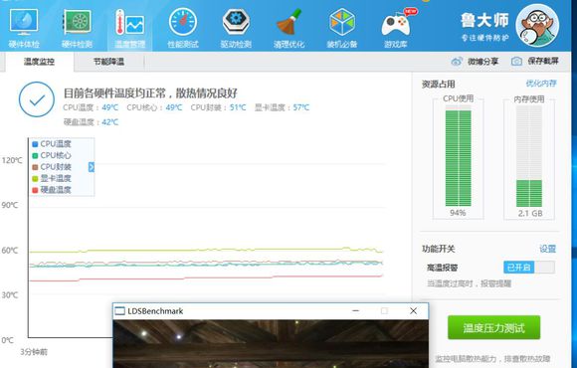
Task: Click 硬盘温度 42℃ reading
Action: [91, 121]
